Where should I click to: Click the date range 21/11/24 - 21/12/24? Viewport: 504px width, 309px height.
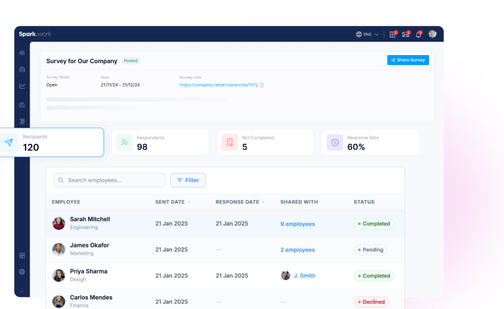coord(120,85)
